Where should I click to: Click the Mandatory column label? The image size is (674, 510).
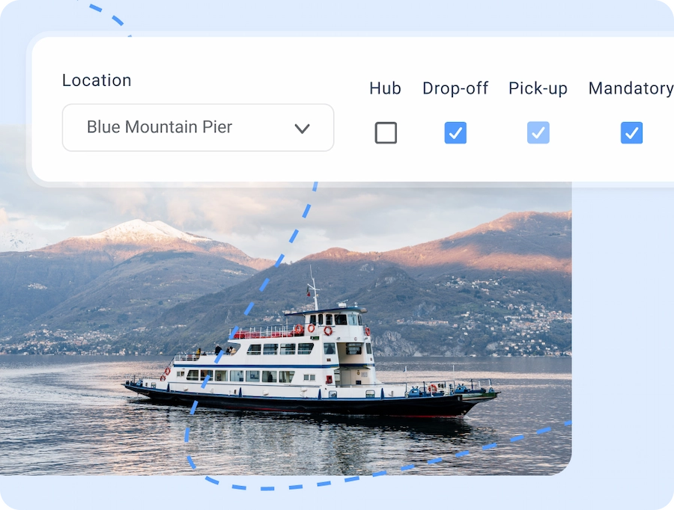631,88
